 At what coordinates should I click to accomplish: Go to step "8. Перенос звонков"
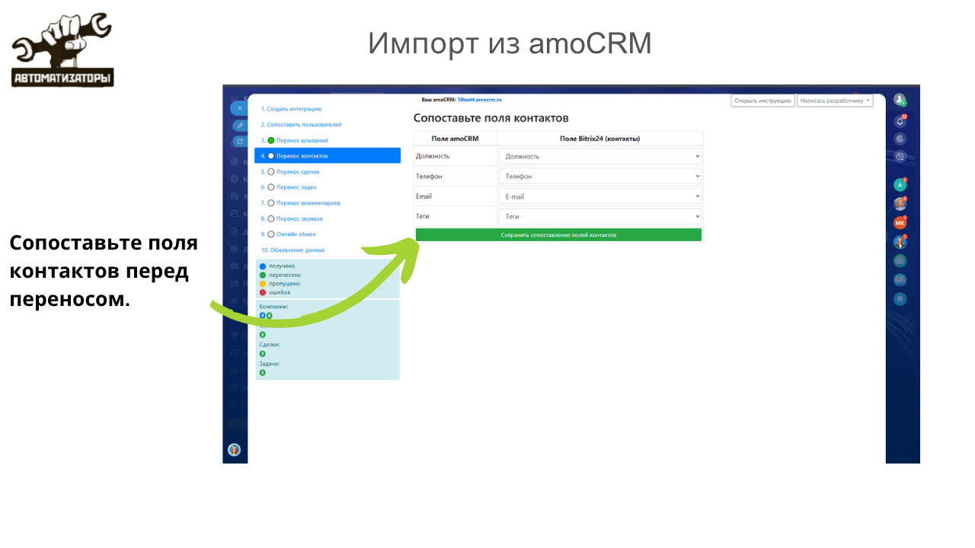(292, 218)
